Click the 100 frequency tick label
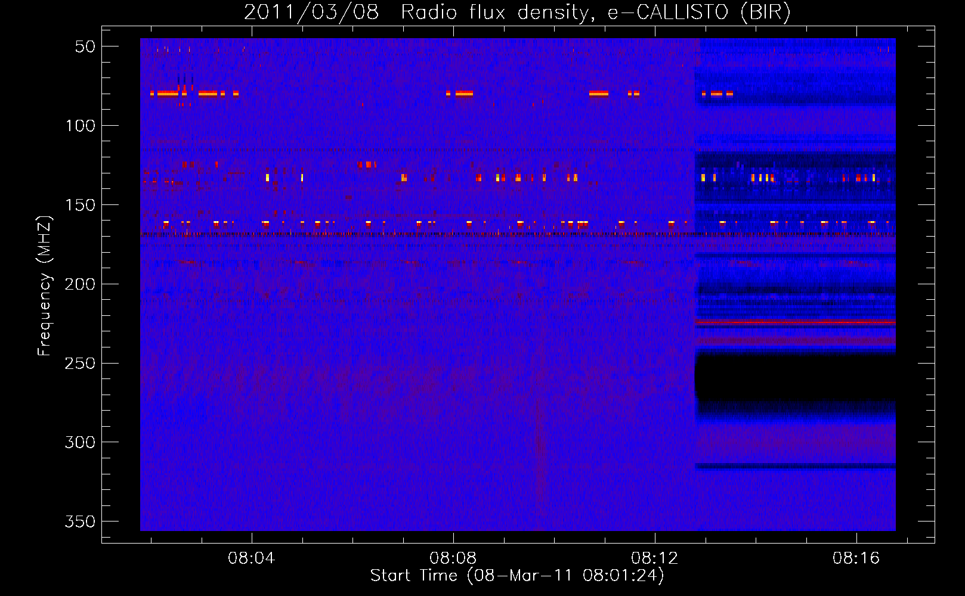Image resolution: width=965 pixels, height=596 pixels. click(81, 126)
